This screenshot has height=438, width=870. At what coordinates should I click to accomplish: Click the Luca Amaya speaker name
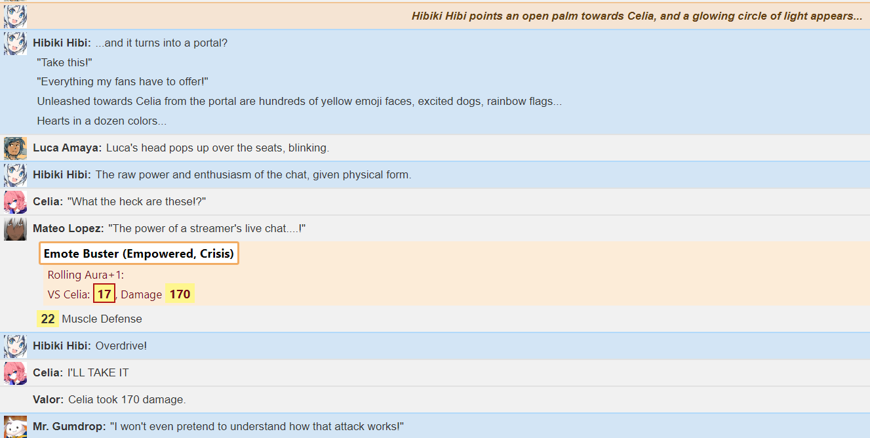[x=68, y=148]
